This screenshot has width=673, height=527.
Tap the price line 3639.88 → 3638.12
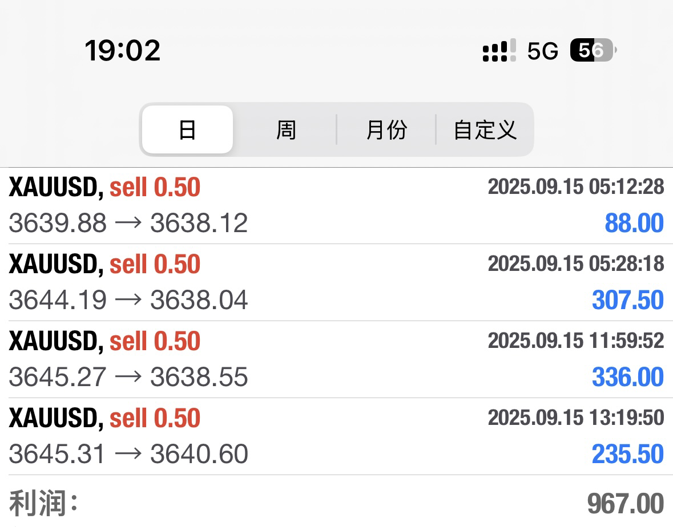(128, 223)
